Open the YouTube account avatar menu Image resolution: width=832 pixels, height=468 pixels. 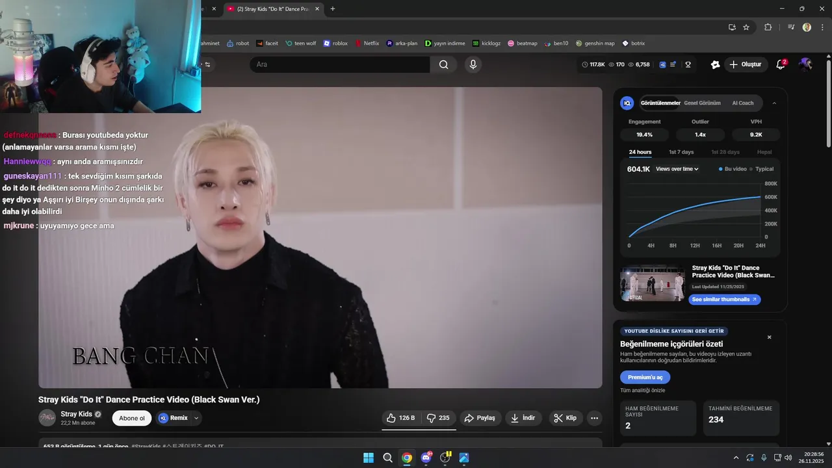tap(805, 64)
